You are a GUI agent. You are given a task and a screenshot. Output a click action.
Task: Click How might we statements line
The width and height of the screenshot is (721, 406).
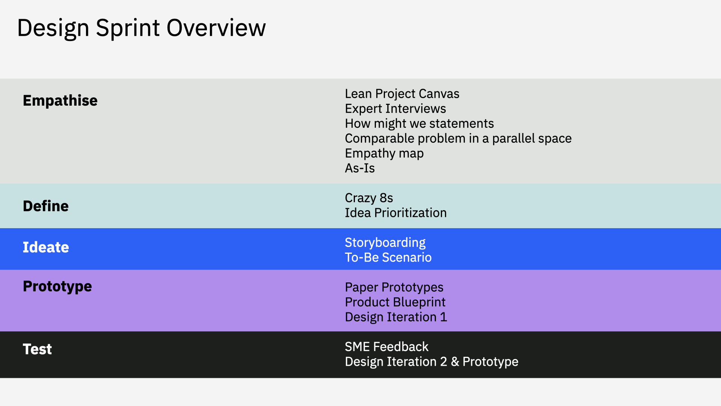419,124
